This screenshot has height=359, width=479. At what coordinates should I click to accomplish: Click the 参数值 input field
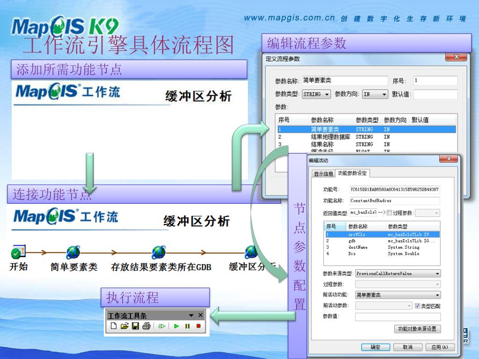(398, 316)
